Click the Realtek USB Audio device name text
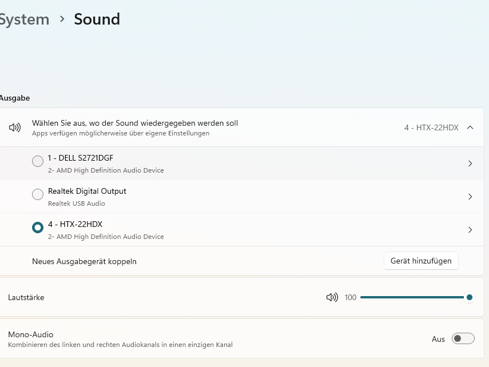This screenshot has width=489, height=367. pos(77,204)
